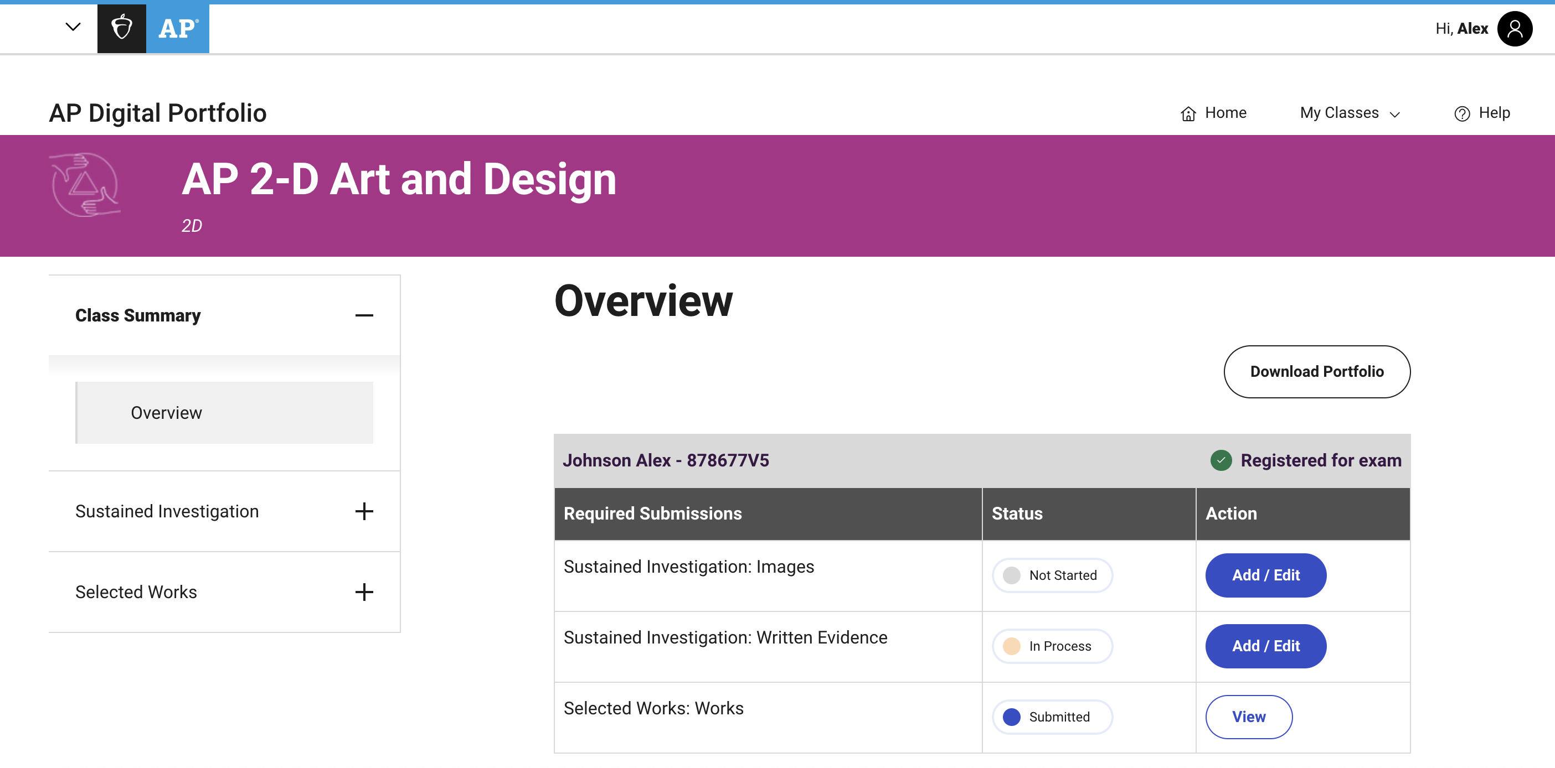Click Johnson Alex - 878677V5 header
The image size is (1555, 768).
(x=666, y=460)
